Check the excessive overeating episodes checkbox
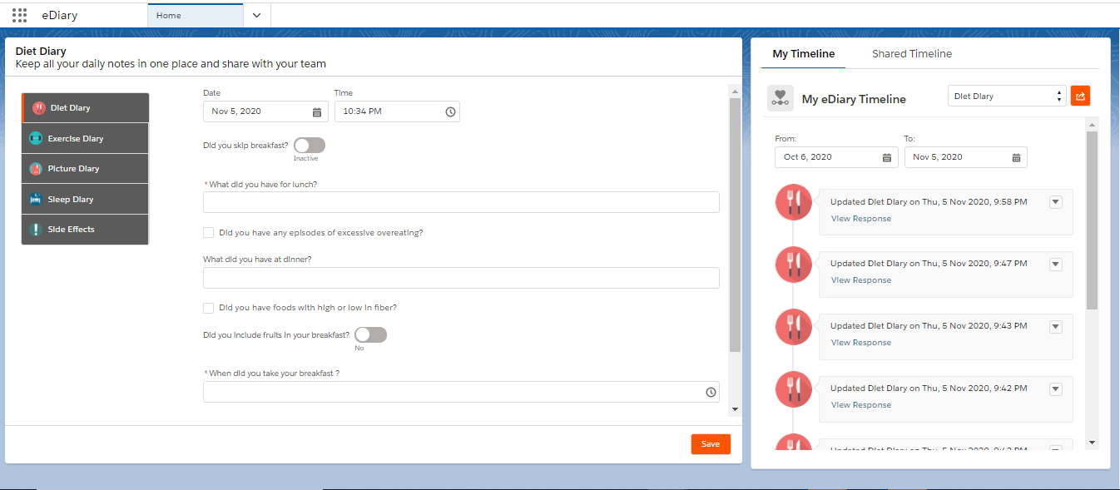 click(x=209, y=233)
